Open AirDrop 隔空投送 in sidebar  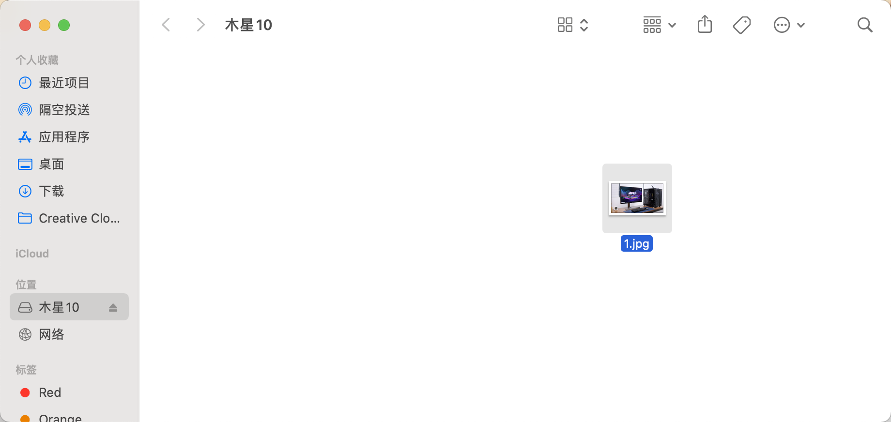coord(64,110)
